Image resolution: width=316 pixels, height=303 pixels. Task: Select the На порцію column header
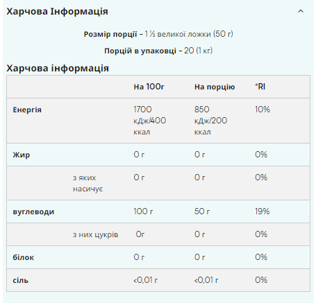(215, 87)
